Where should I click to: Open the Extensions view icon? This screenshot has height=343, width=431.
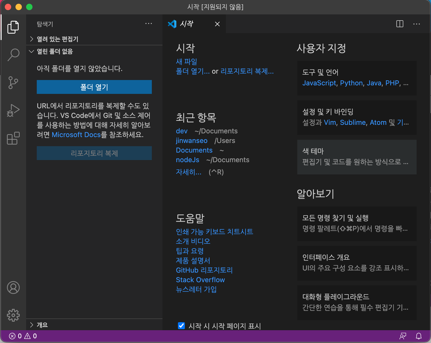pos(13,138)
